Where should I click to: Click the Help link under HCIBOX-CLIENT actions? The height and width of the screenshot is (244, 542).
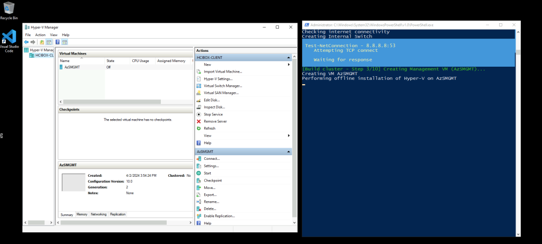tap(207, 143)
